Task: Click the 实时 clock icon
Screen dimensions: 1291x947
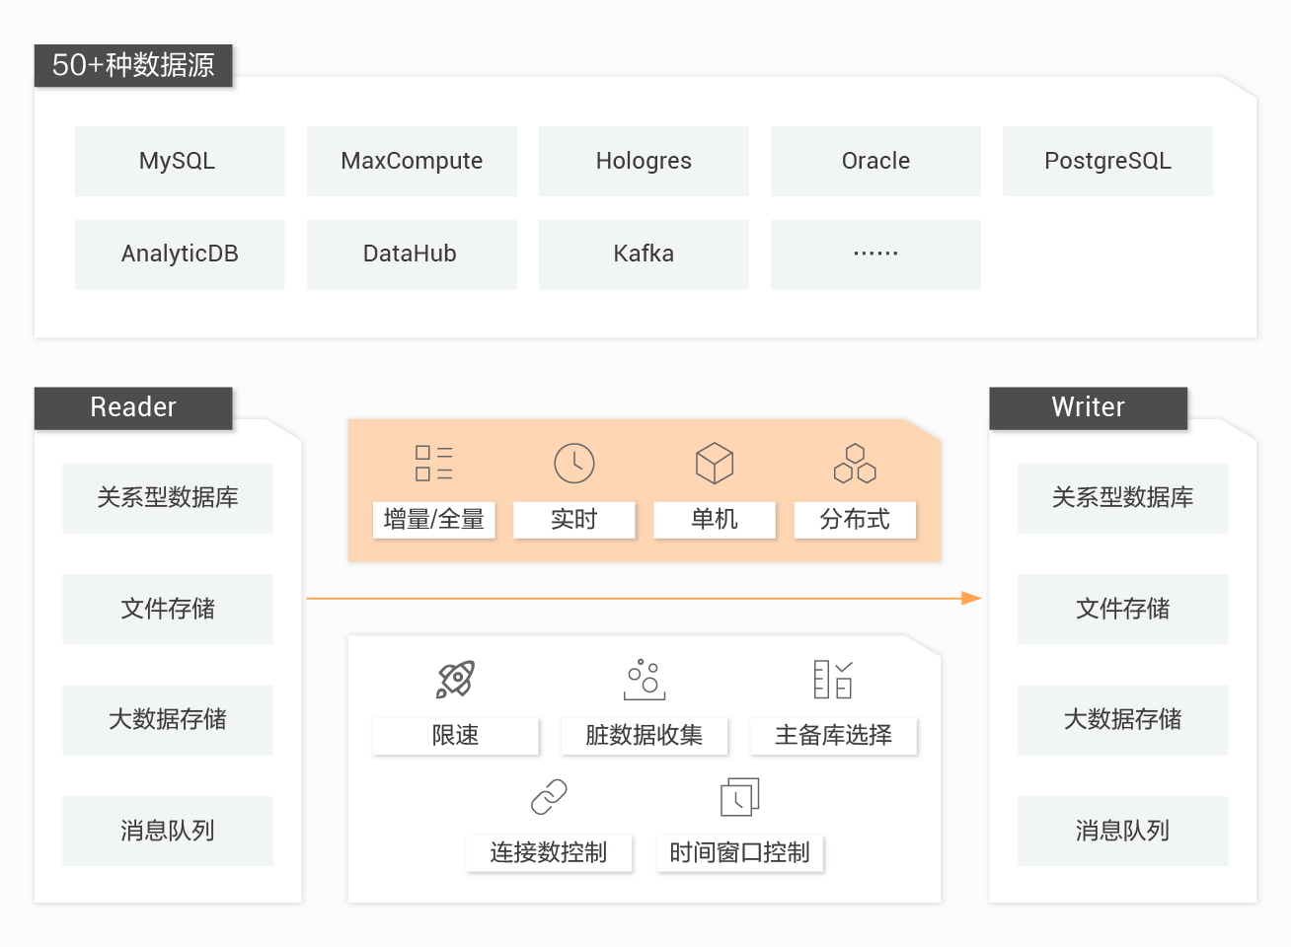Action: 573,462
